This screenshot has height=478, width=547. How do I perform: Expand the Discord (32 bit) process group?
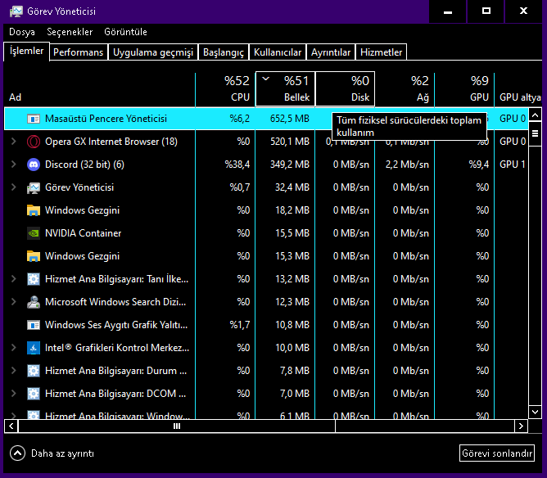tap(13, 165)
